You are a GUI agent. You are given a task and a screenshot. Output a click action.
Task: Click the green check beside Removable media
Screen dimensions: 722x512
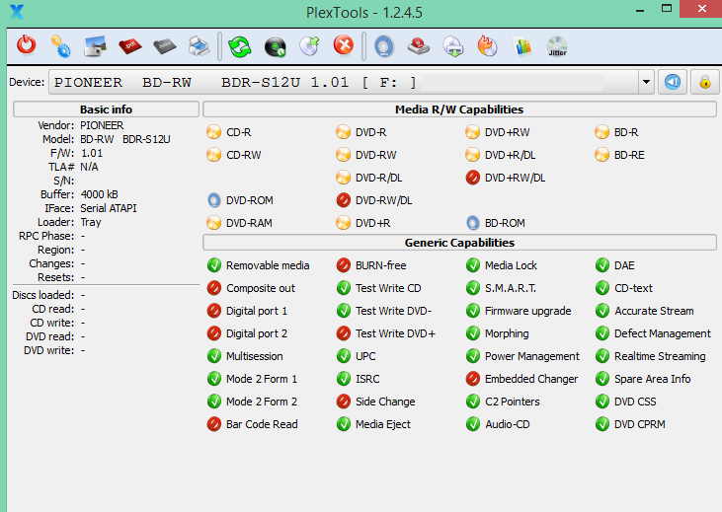coord(214,265)
